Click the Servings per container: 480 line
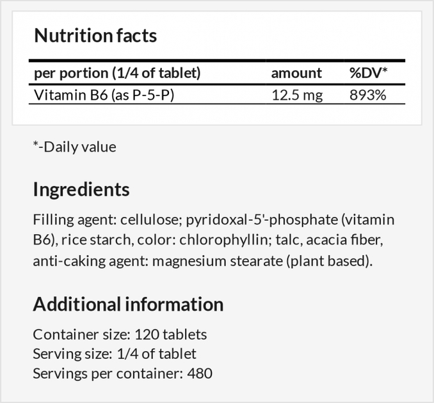Screen dimensions: 434x403 [x=123, y=374]
